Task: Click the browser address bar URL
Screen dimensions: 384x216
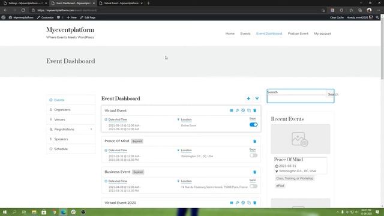Action: [67, 10]
